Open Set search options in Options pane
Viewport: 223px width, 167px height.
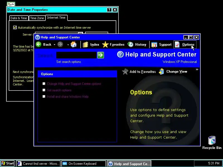click(59, 90)
